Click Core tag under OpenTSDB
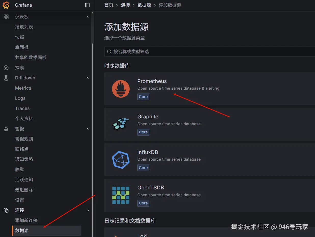The width and height of the screenshot is (315, 237). tap(143, 203)
